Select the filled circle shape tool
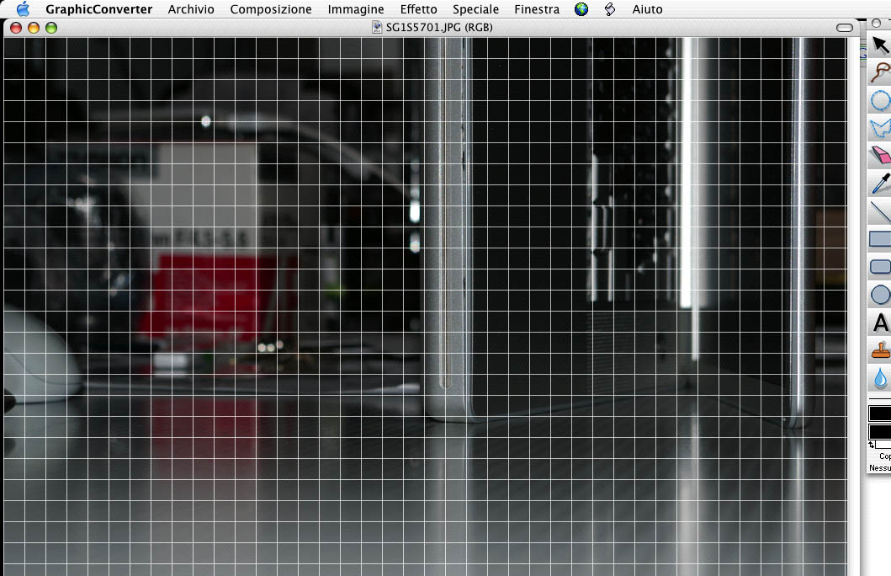This screenshot has width=891, height=576. [880, 295]
